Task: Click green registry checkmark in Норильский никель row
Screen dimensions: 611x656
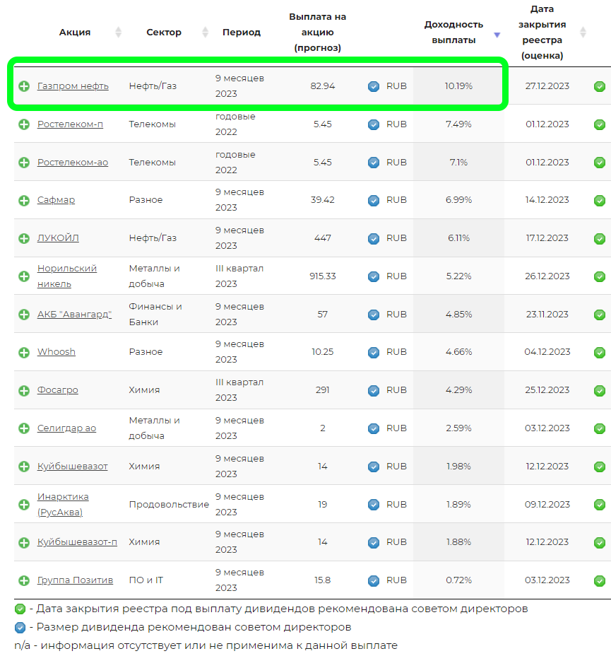Action: (x=600, y=276)
